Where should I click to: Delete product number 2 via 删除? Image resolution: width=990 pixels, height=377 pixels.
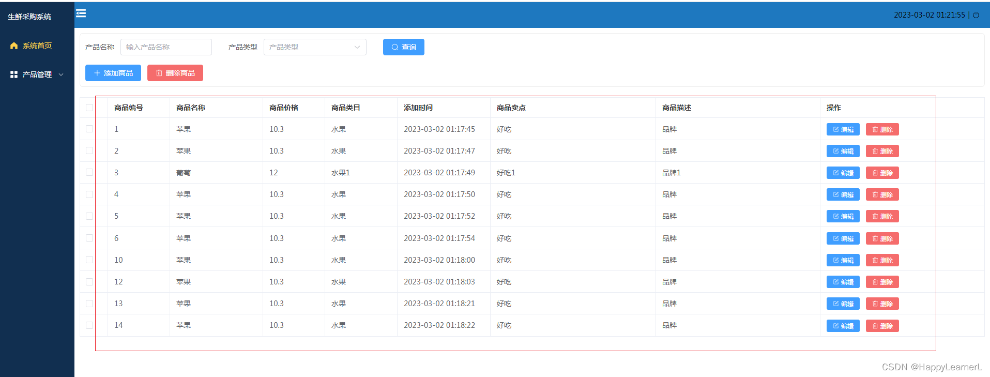[882, 151]
